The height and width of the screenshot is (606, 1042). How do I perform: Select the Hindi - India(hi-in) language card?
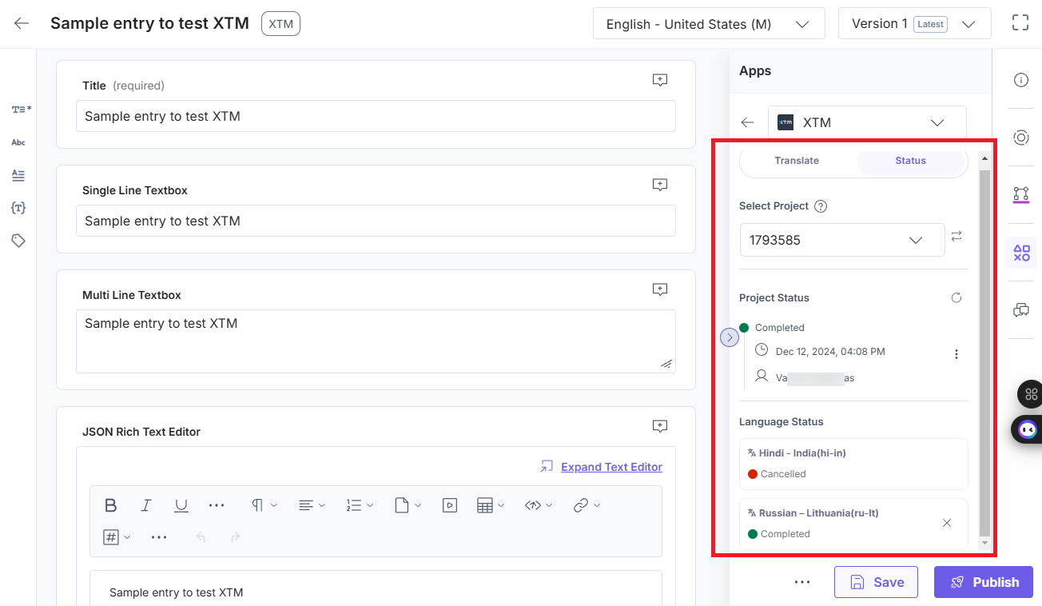pos(853,464)
